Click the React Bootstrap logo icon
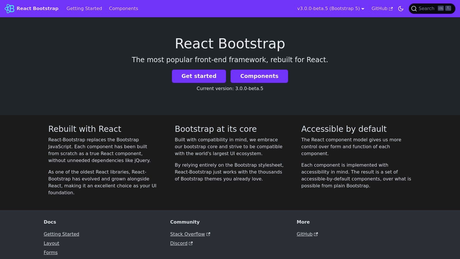 coord(10,9)
